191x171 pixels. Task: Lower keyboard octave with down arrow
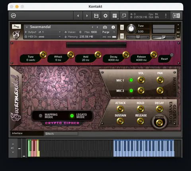point(13,152)
